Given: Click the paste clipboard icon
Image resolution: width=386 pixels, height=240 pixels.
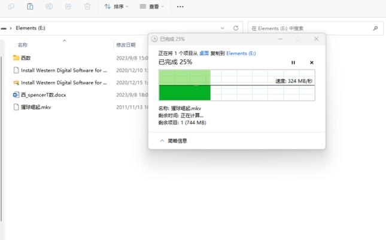Looking at the screenshot, I should [x=30, y=7].
